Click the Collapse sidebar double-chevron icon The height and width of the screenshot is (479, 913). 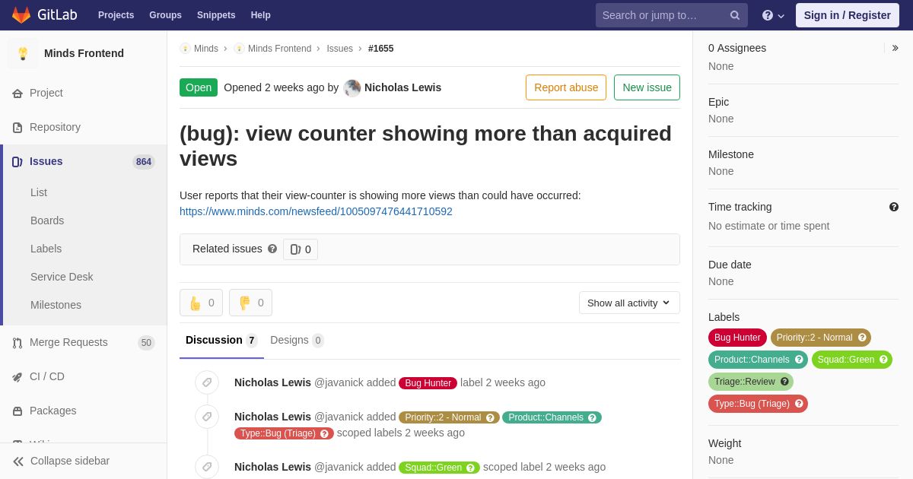tap(18, 462)
